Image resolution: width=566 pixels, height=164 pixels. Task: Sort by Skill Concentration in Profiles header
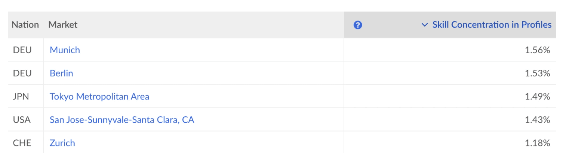tap(492, 25)
